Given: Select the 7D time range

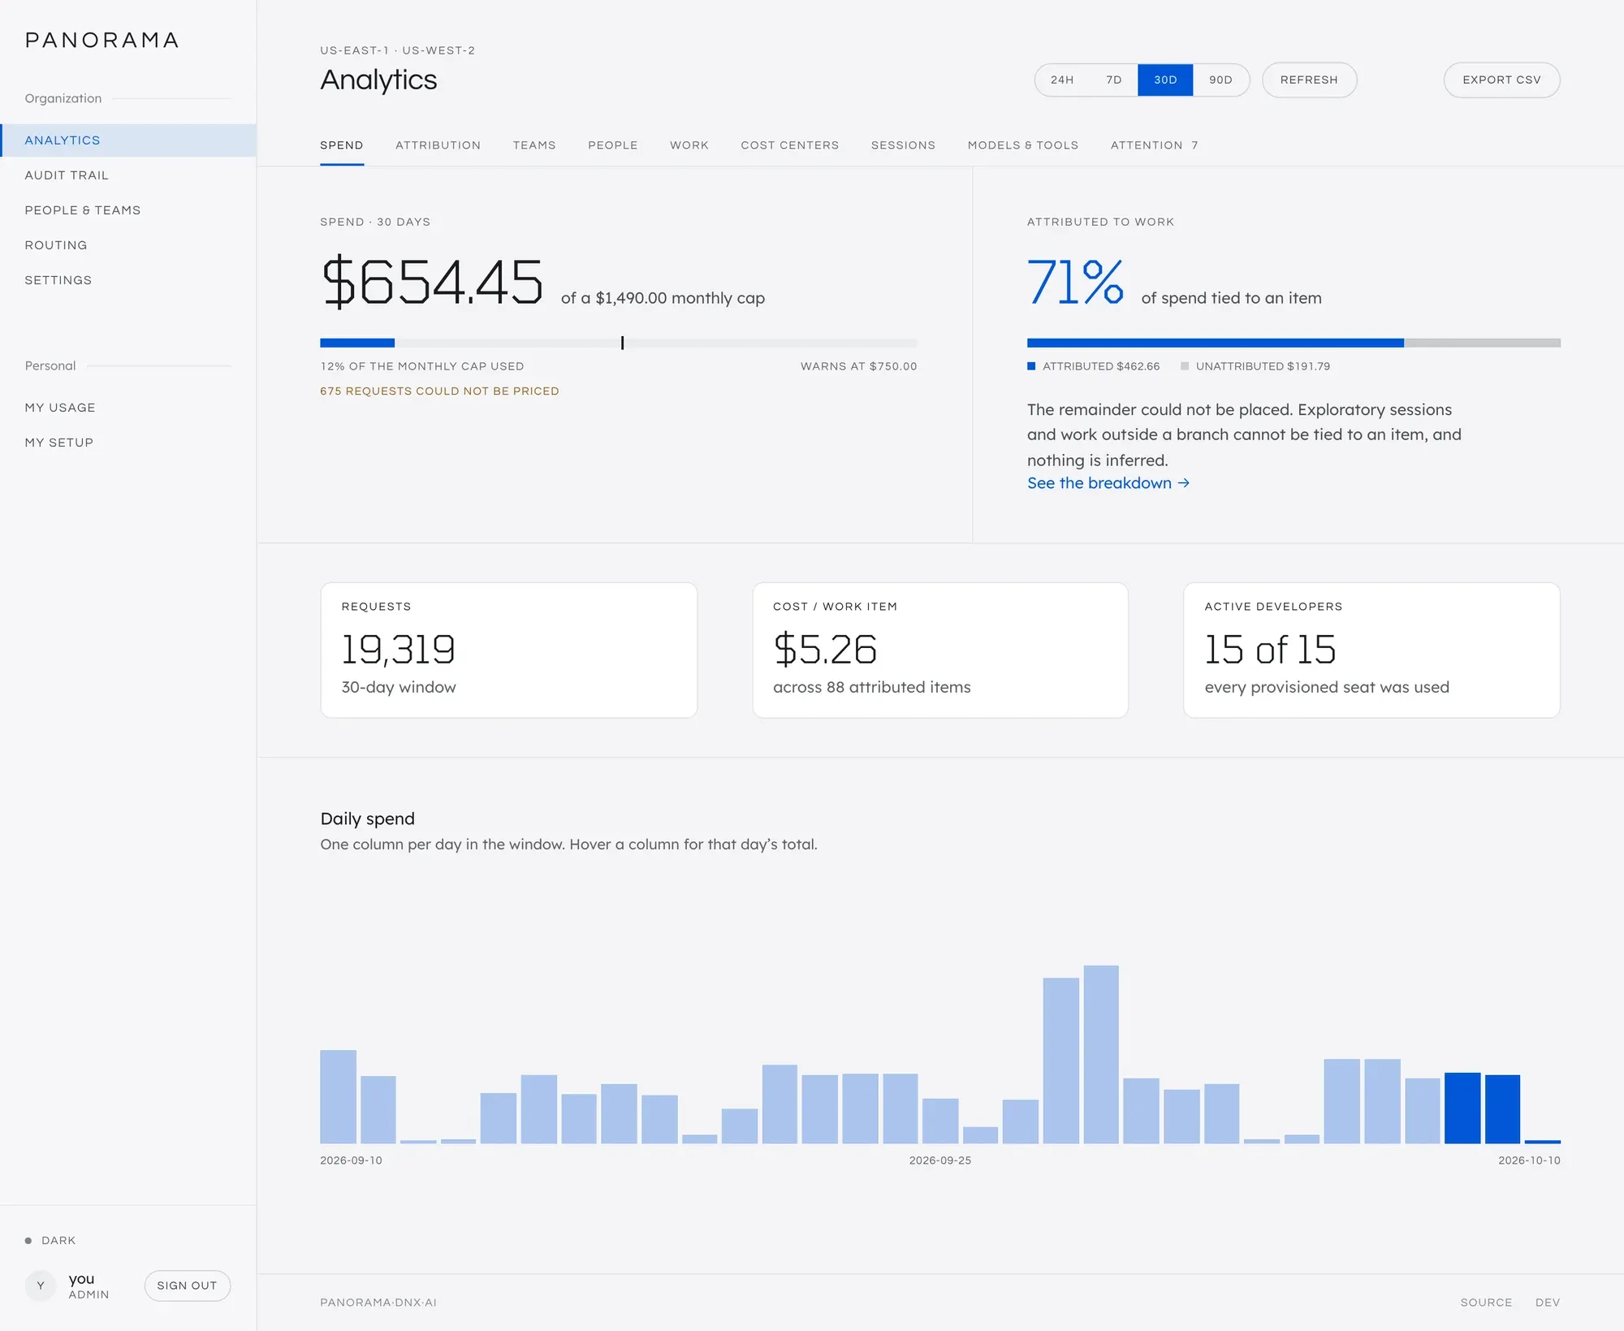Looking at the screenshot, I should [x=1114, y=80].
